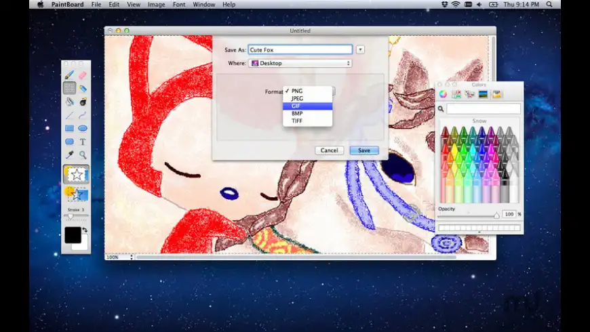The height and width of the screenshot is (332, 590).
Task: Choose the blue rectangle shape tool
Action: click(70, 128)
